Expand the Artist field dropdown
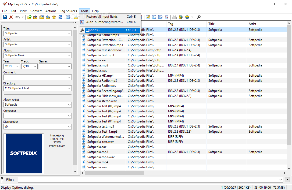 point(69,44)
